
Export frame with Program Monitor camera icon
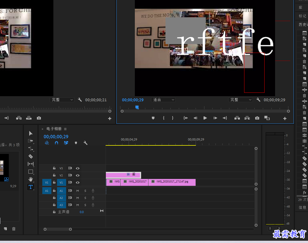[257, 118]
